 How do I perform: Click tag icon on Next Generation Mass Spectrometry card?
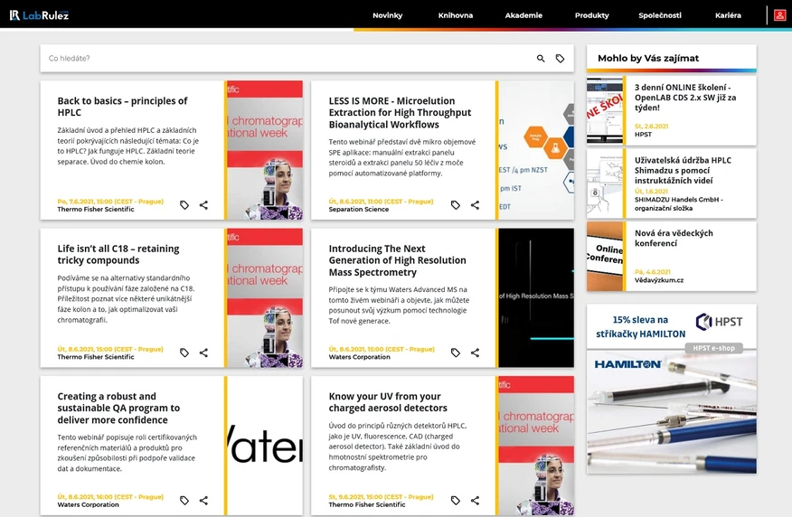click(x=456, y=352)
